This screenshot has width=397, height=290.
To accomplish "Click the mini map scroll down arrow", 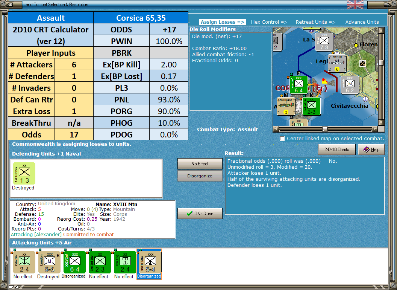I will coord(381,122).
